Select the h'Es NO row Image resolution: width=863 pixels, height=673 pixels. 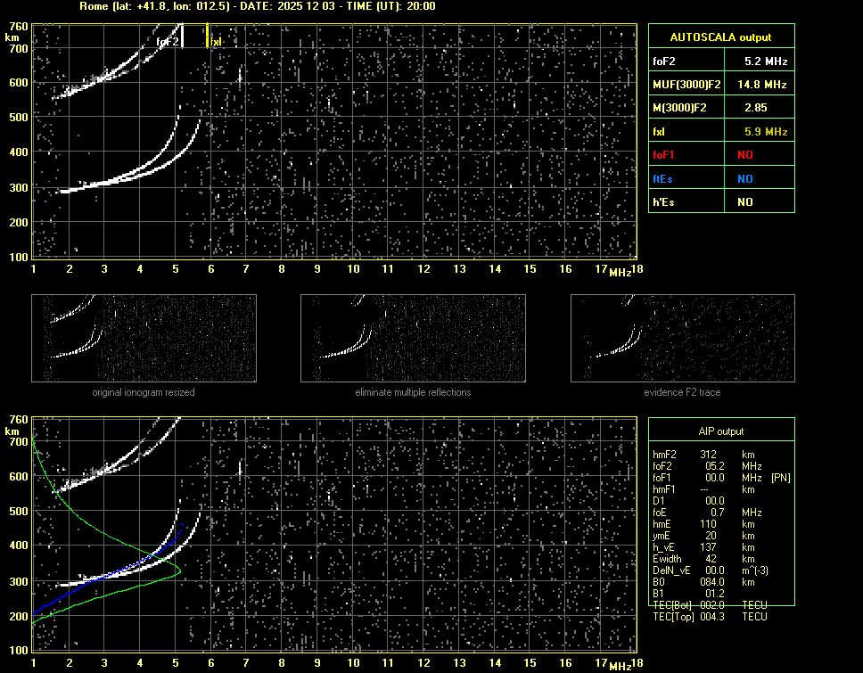(x=720, y=202)
